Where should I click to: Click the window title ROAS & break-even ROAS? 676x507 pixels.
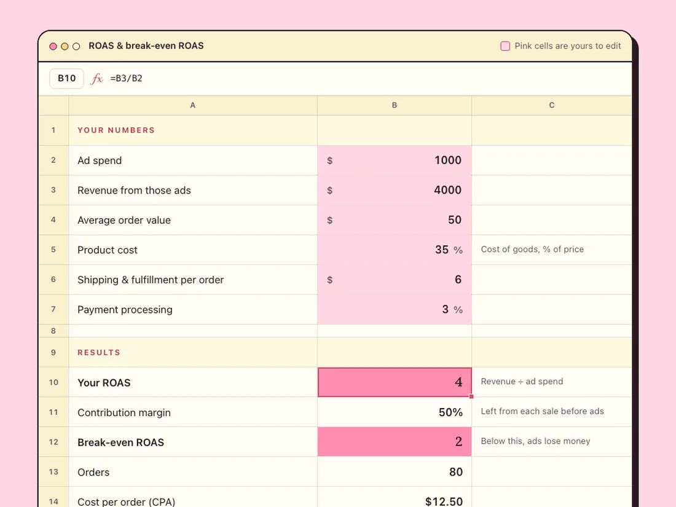[x=146, y=45]
